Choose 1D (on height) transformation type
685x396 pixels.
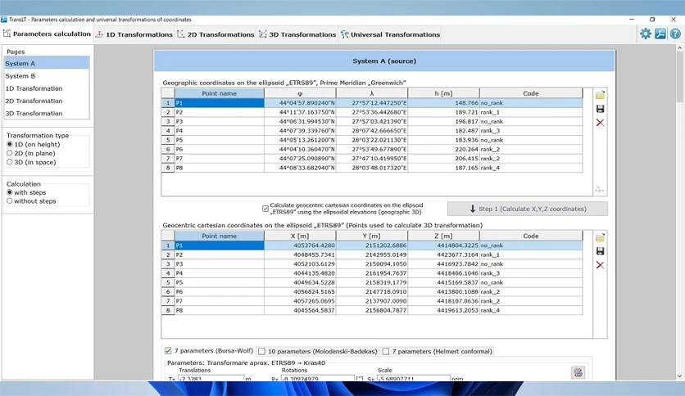tap(34, 144)
